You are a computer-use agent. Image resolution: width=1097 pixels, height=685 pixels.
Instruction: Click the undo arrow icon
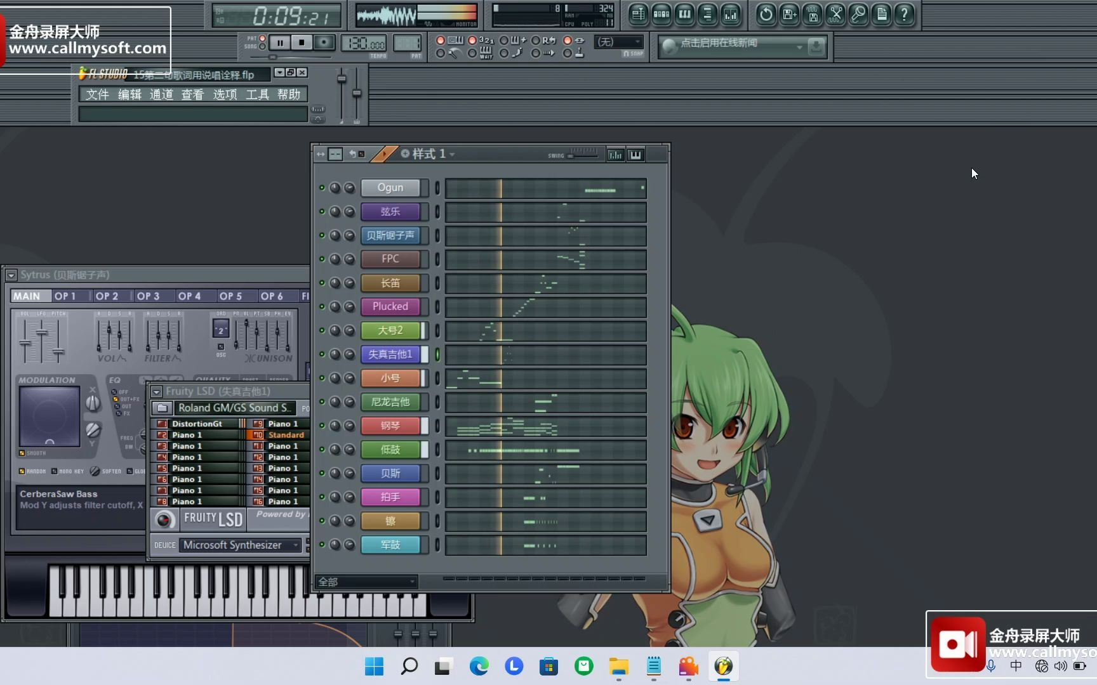766,15
